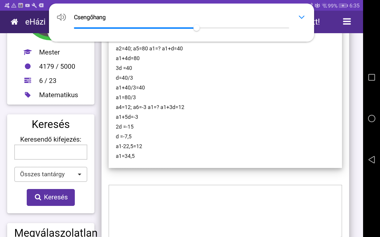The width and height of the screenshot is (380, 237).
Task: Click the rank list icon beside 6 / 23
Action: [x=28, y=81]
